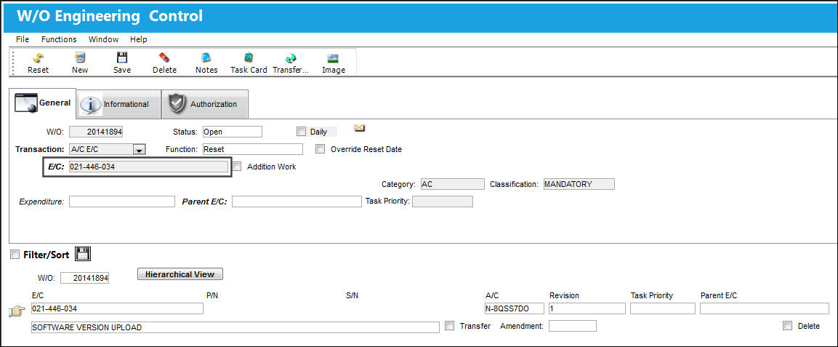This screenshot has height=347, width=838.
Task: Click the grid Task Priority field
Action: click(x=663, y=308)
